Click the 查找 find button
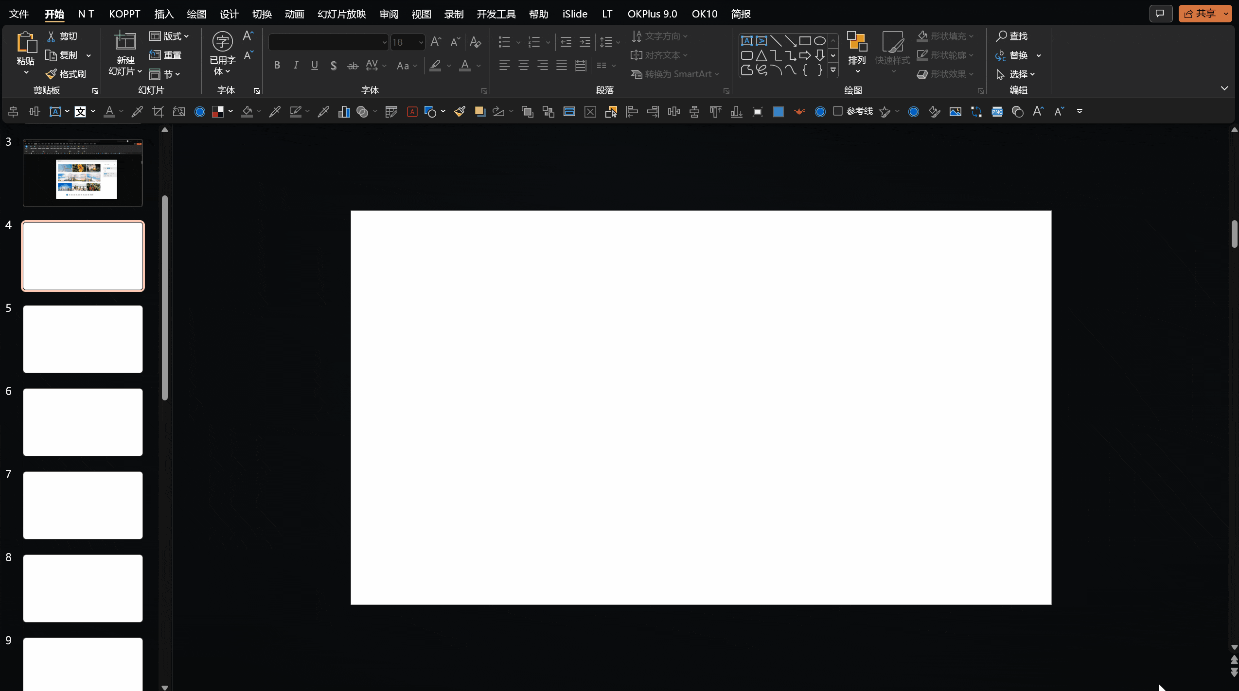The width and height of the screenshot is (1239, 691). 1011,36
